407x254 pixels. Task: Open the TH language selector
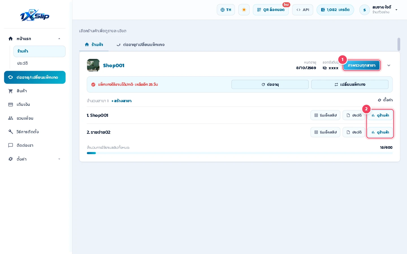tap(226, 10)
